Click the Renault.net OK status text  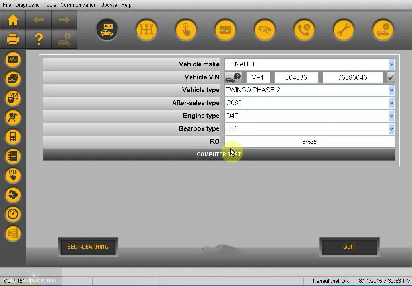click(x=331, y=281)
